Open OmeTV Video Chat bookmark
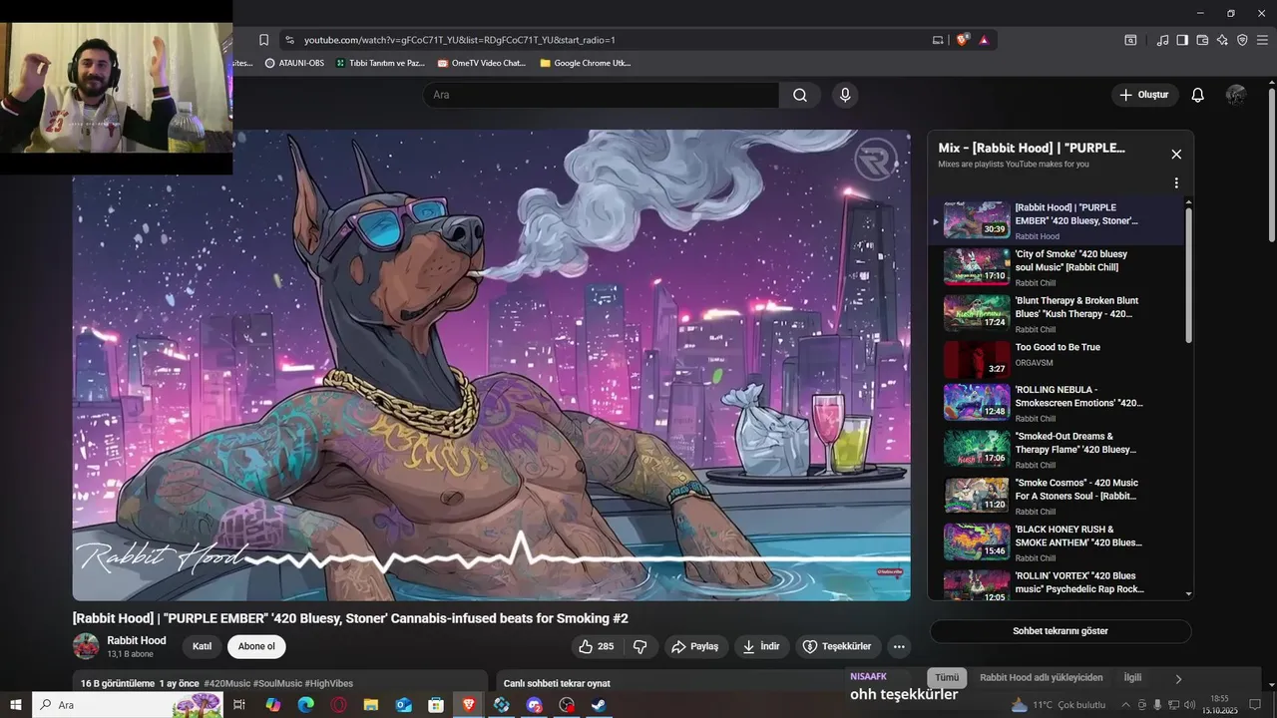Viewport: 1277px width, 718px height. click(481, 63)
